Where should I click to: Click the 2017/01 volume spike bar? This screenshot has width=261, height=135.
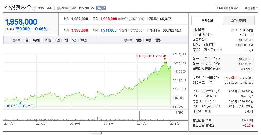pos(139,115)
